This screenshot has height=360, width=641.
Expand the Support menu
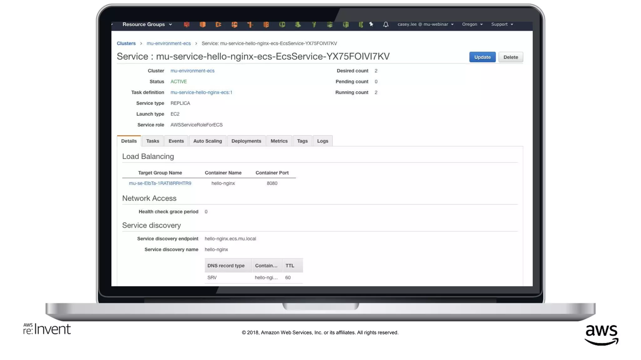coord(502,24)
